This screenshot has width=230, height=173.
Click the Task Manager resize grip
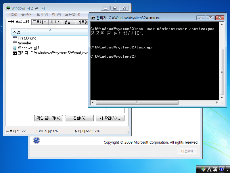tap(128, 132)
